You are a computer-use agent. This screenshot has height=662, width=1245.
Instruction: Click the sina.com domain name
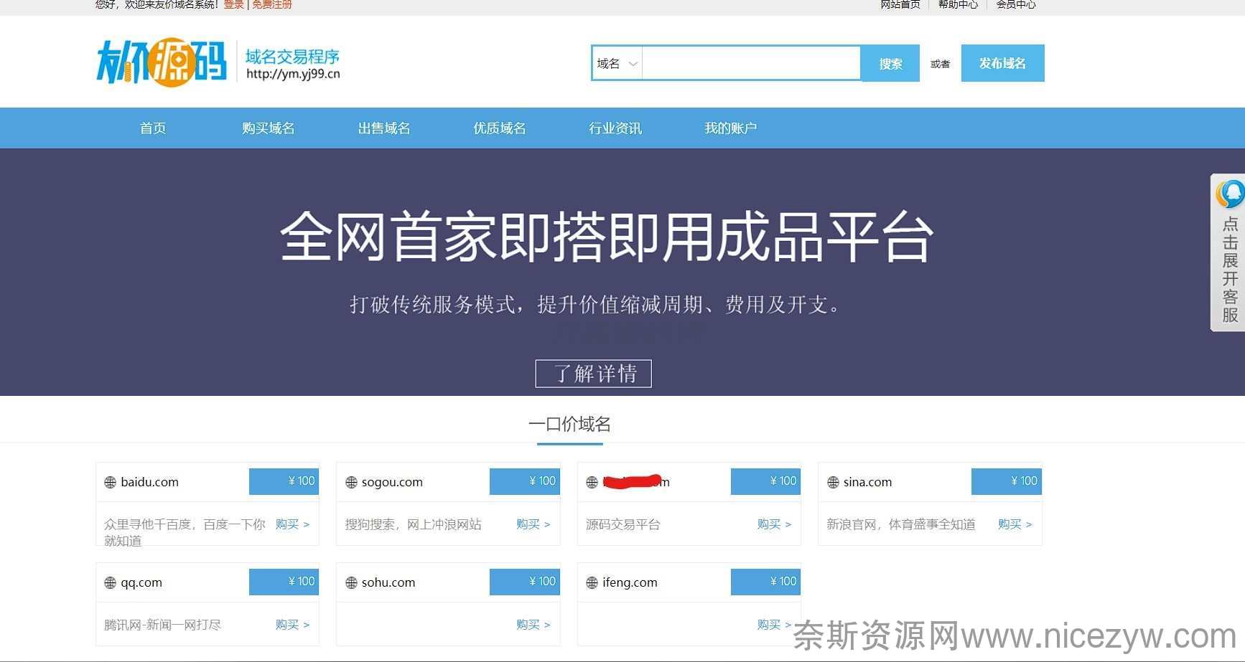click(x=867, y=482)
